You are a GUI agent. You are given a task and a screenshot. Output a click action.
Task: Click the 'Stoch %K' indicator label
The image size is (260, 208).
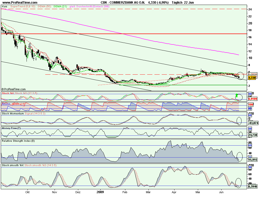(8, 93)
